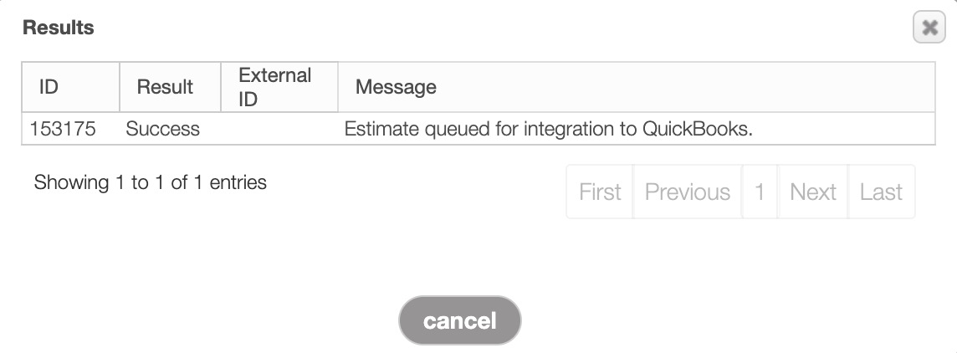This screenshot has height=353, width=957.
Task: Go to the First page of results
Action: coord(600,192)
